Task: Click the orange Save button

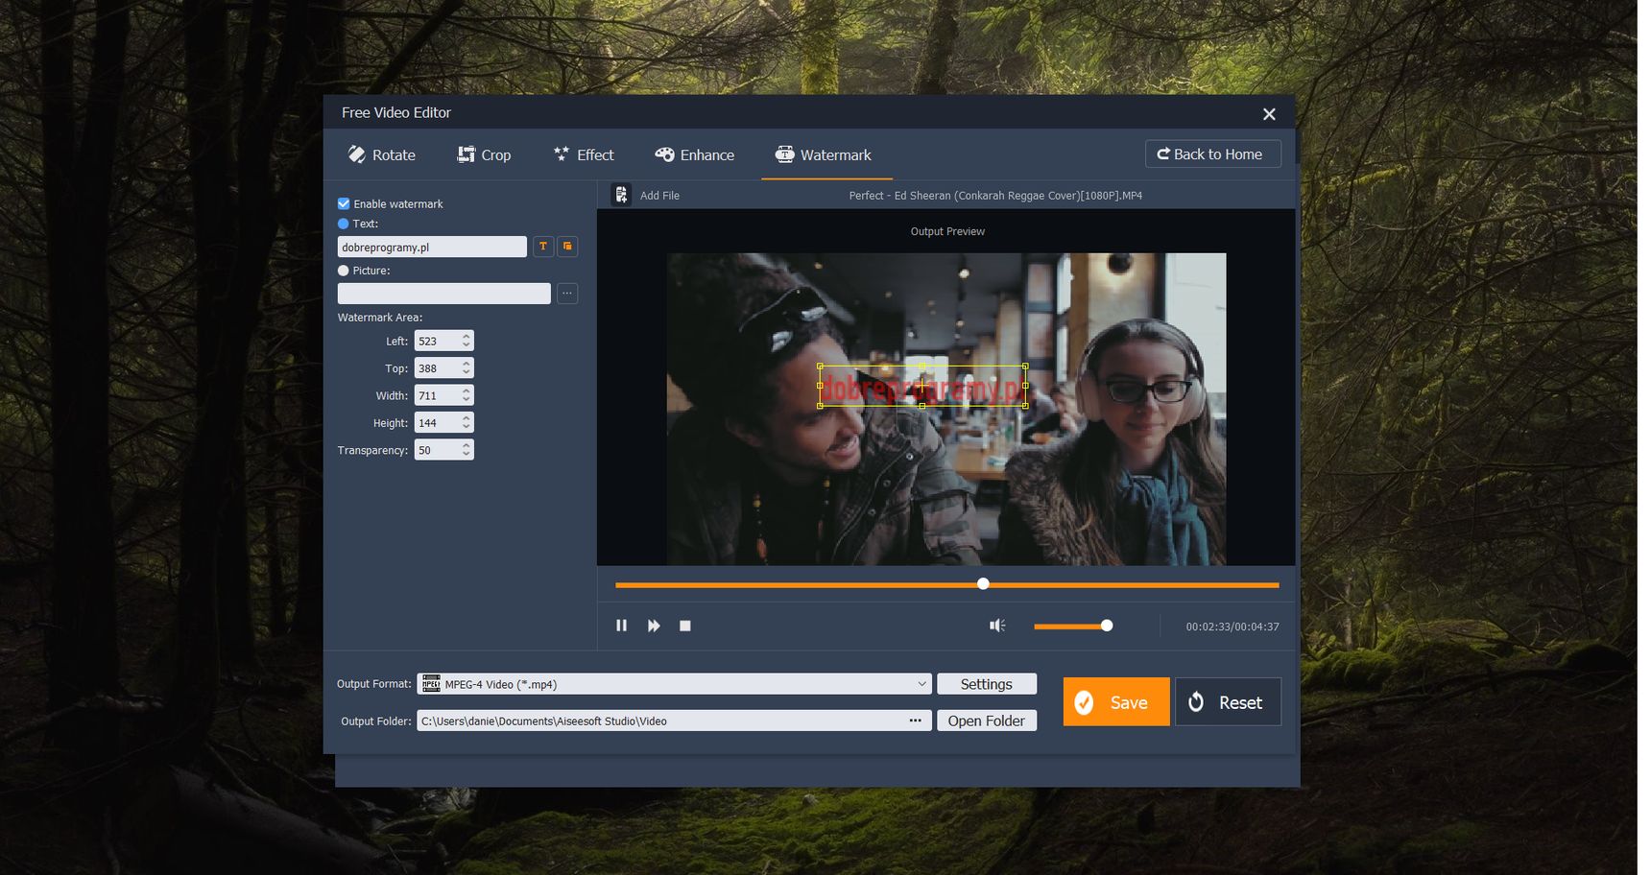Action: (x=1116, y=702)
